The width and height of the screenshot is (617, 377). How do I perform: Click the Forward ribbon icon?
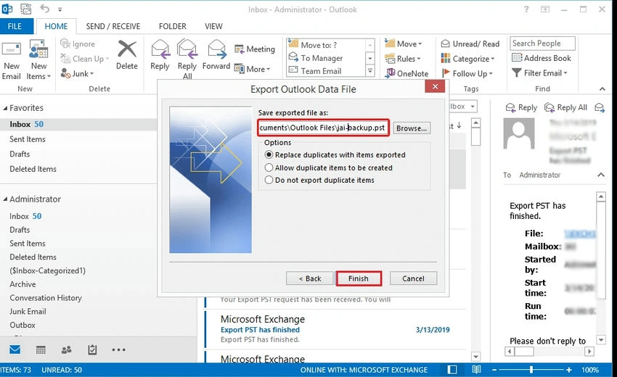pos(216,49)
